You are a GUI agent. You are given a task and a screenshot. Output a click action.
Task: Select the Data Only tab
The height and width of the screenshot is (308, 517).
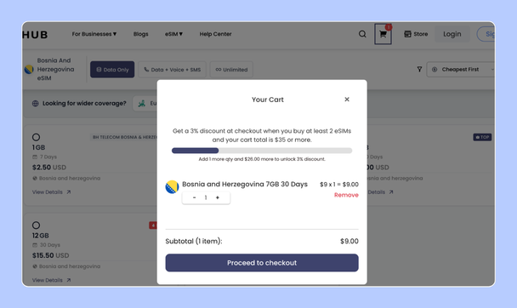[x=112, y=70]
